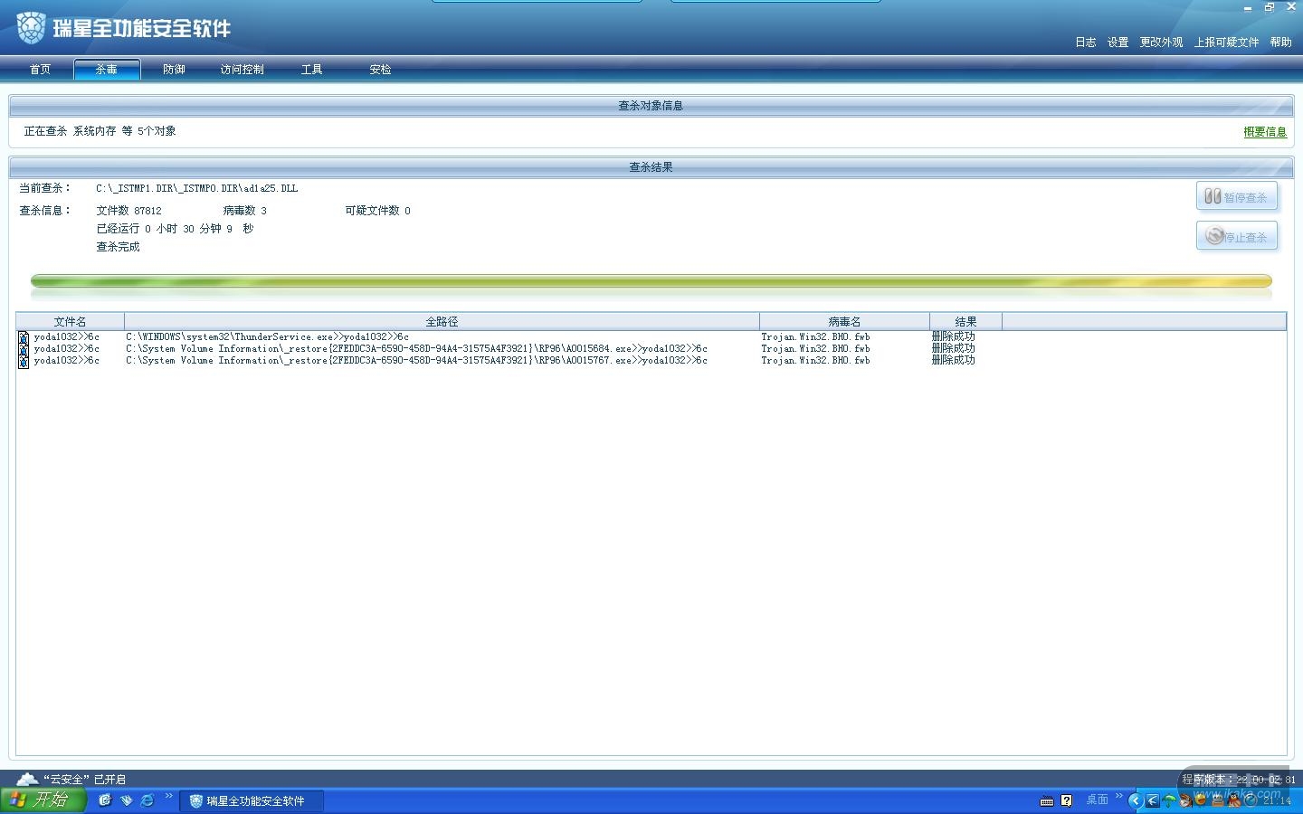Click the yellow smiley icon in the system tray
Image resolution: width=1303 pixels, height=814 pixels.
coord(1202,800)
